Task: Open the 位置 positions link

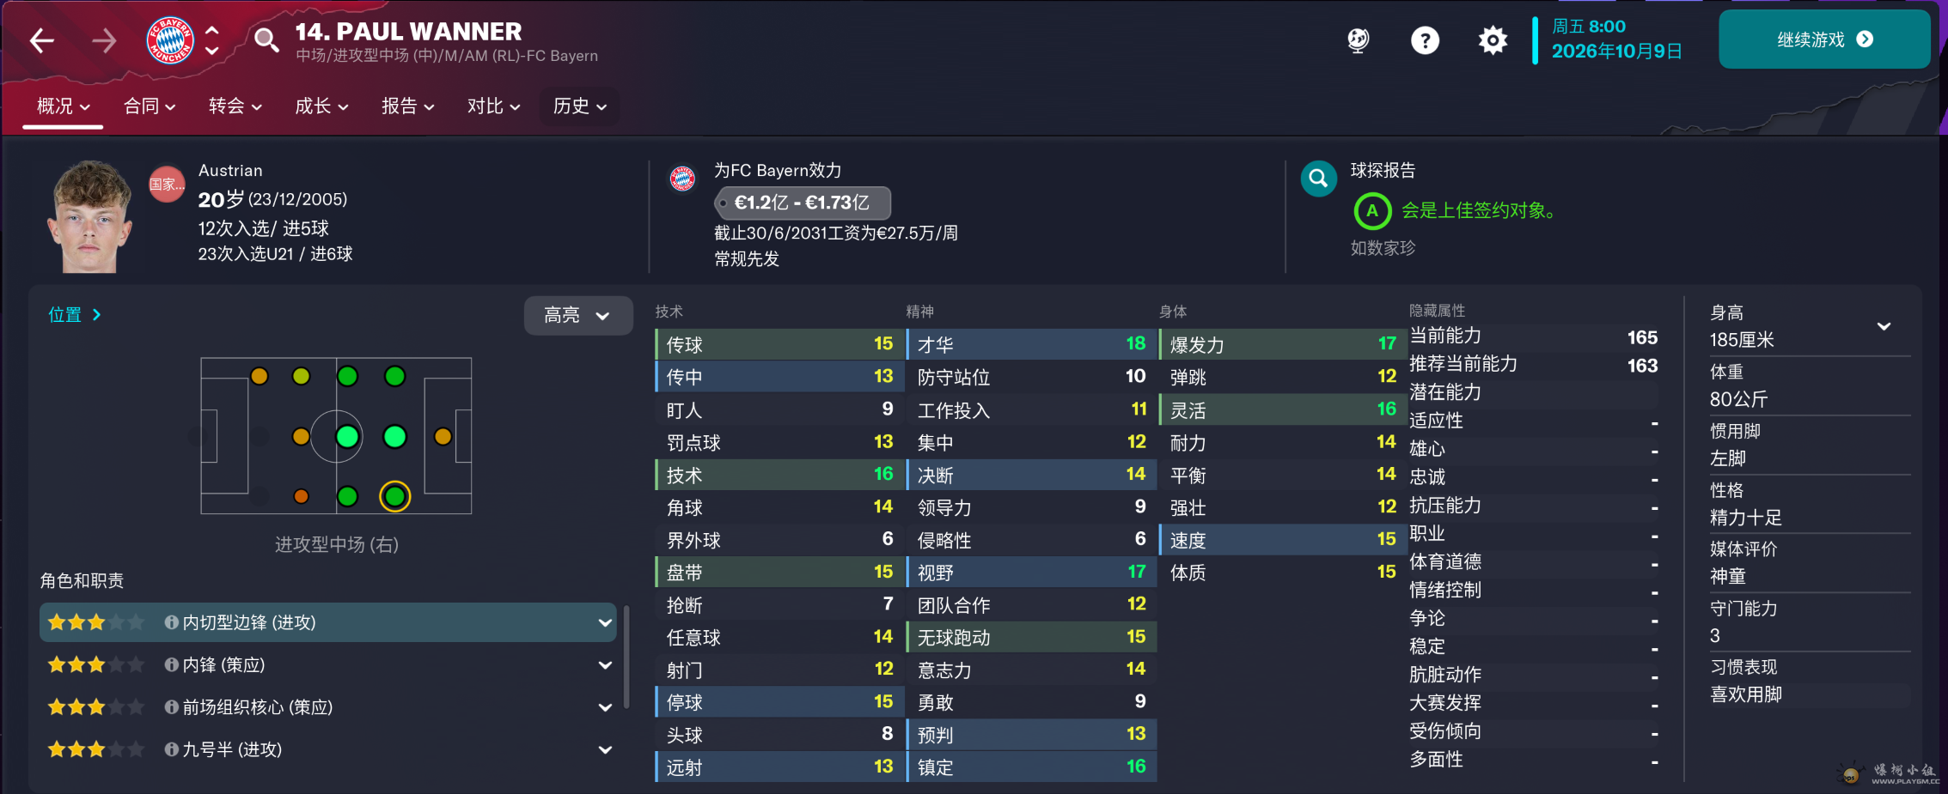Action: tap(75, 315)
